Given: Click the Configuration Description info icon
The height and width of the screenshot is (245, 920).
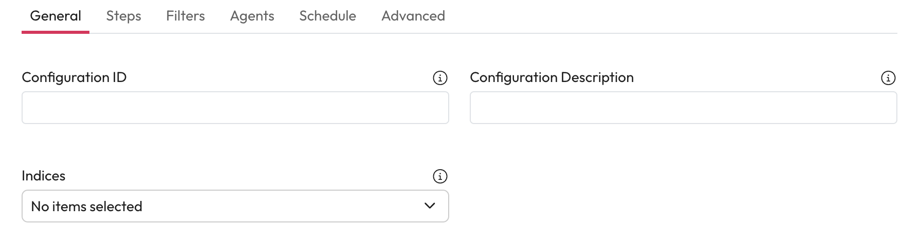Looking at the screenshot, I should (888, 78).
